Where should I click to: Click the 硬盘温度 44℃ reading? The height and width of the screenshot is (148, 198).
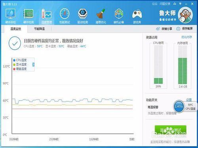pos(76,46)
